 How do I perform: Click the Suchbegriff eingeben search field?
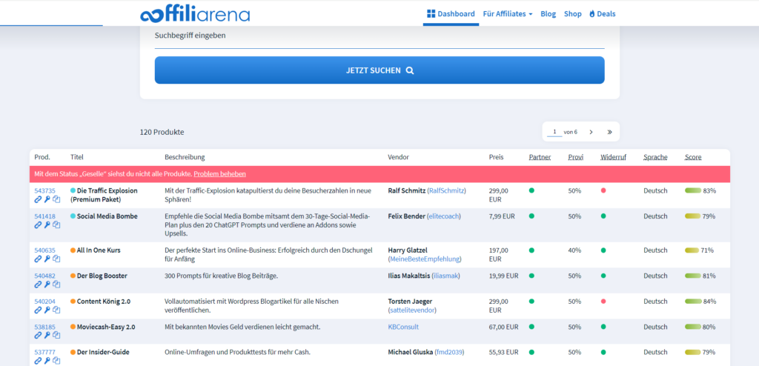(379, 36)
